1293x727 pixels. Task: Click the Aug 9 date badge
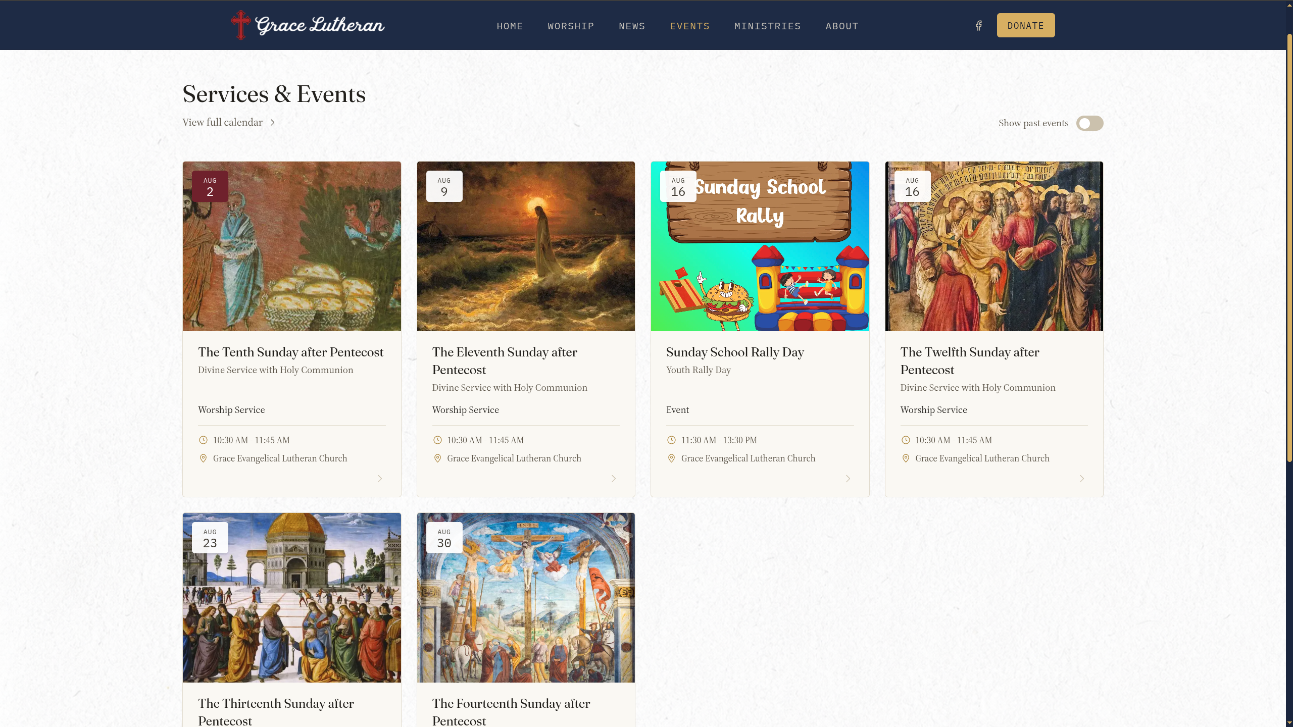pos(444,186)
